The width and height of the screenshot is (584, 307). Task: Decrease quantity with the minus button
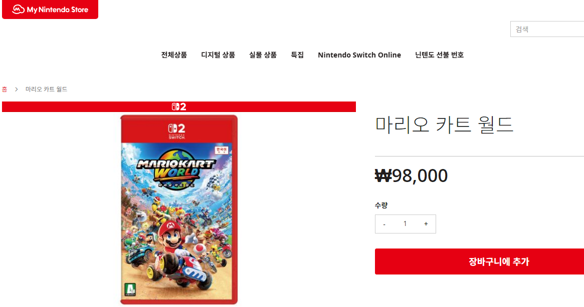[384, 224]
